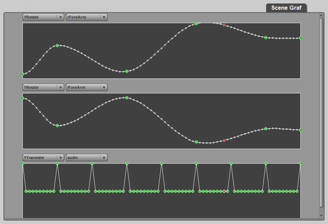328x224 pixels.
Task: Select the sixth spike keyframe on audio graph
Action: coord(196,164)
